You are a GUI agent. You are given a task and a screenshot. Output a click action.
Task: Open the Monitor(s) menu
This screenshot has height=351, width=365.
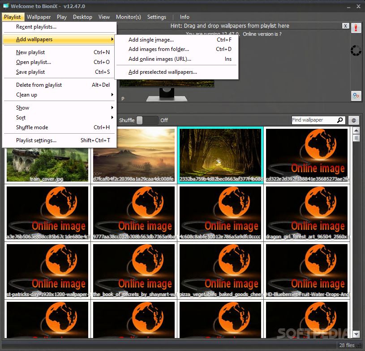coord(129,17)
